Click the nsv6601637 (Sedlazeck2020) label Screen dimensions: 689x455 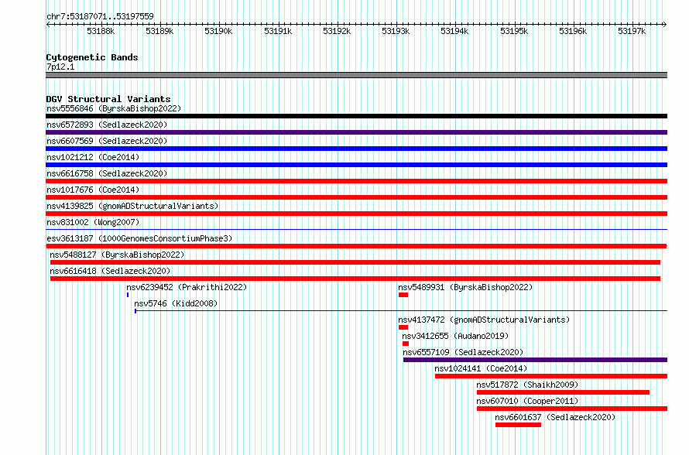pos(555,417)
